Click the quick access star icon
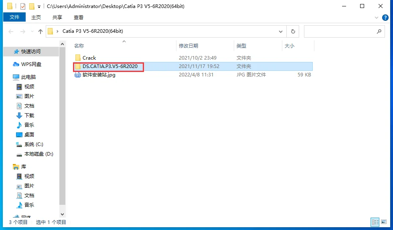Viewport: 393px width, 230px height. pos(16,52)
